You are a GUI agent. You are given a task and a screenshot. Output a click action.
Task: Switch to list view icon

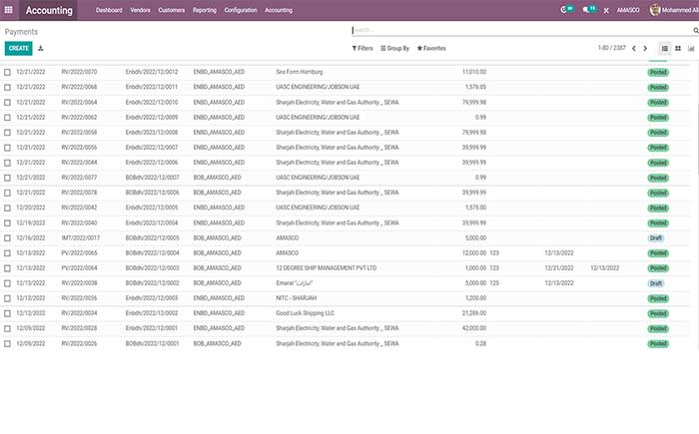coord(665,48)
